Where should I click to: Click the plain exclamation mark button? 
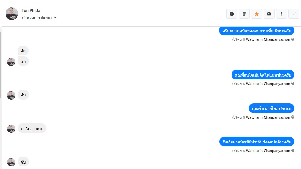point(281,14)
